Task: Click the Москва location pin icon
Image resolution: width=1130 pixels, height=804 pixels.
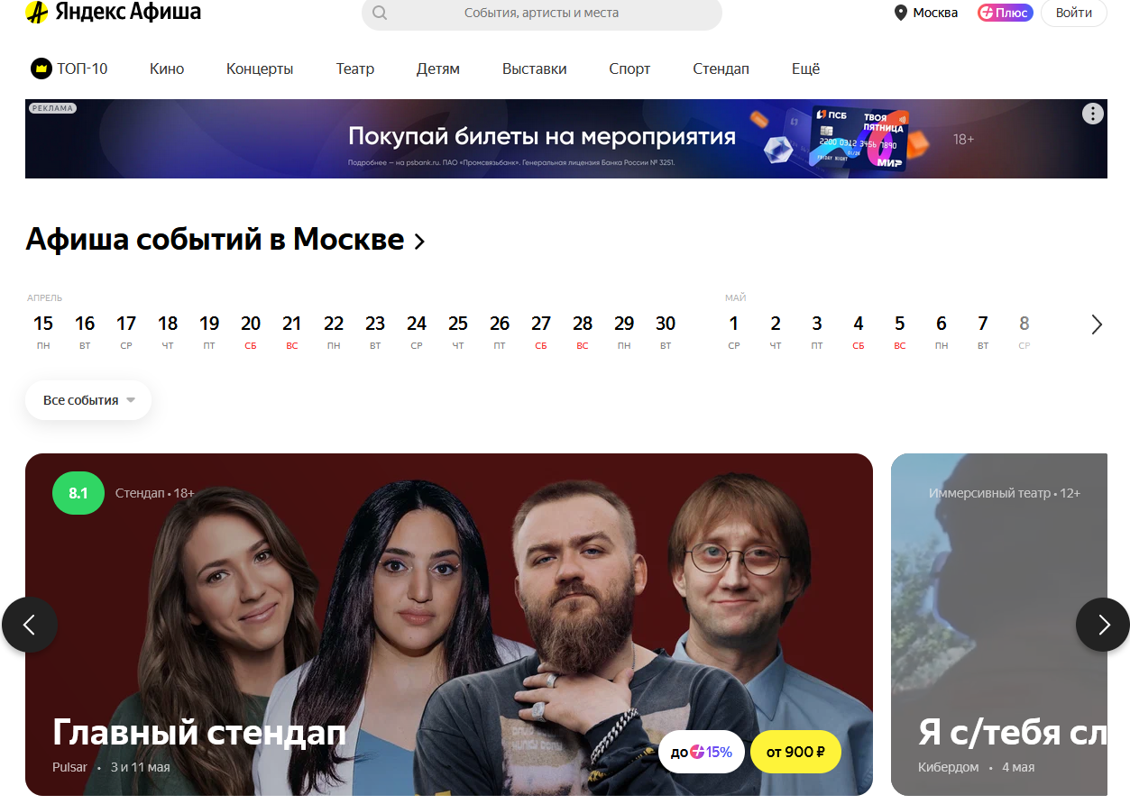Action: pos(900,13)
